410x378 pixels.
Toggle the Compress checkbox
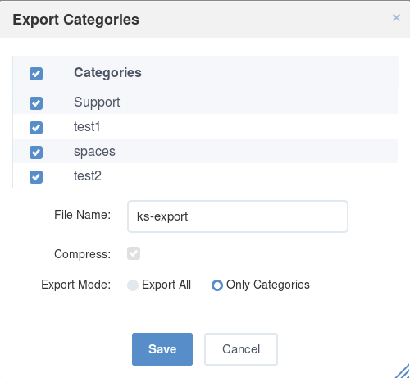[x=134, y=253]
